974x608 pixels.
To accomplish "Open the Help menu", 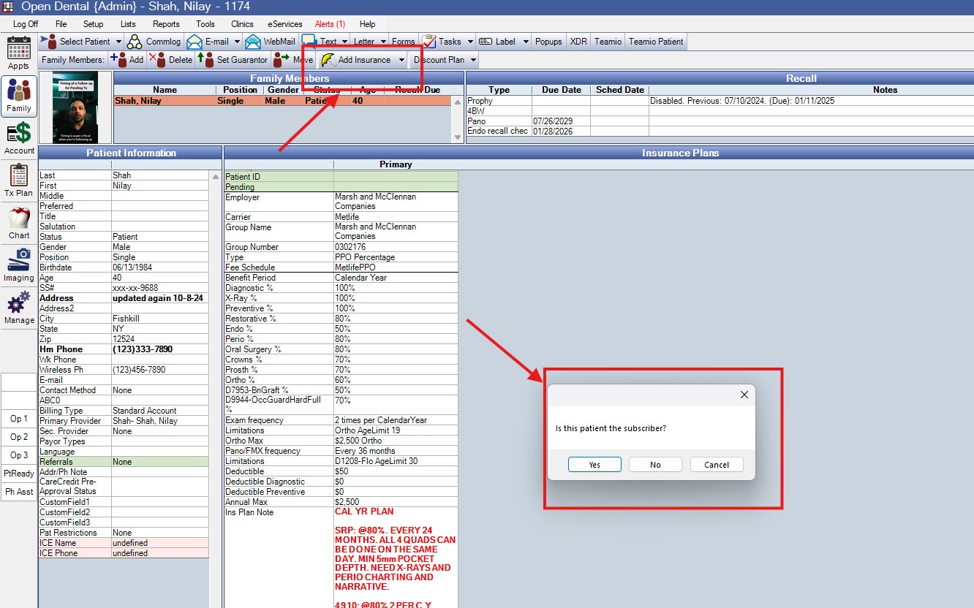I will point(367,24).
